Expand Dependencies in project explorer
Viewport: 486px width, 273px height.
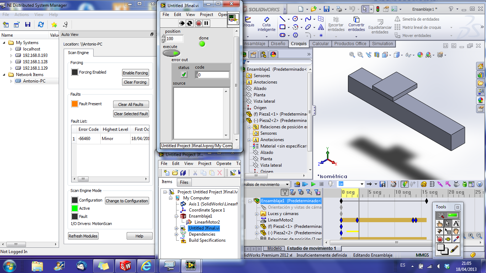click(176, 234)
